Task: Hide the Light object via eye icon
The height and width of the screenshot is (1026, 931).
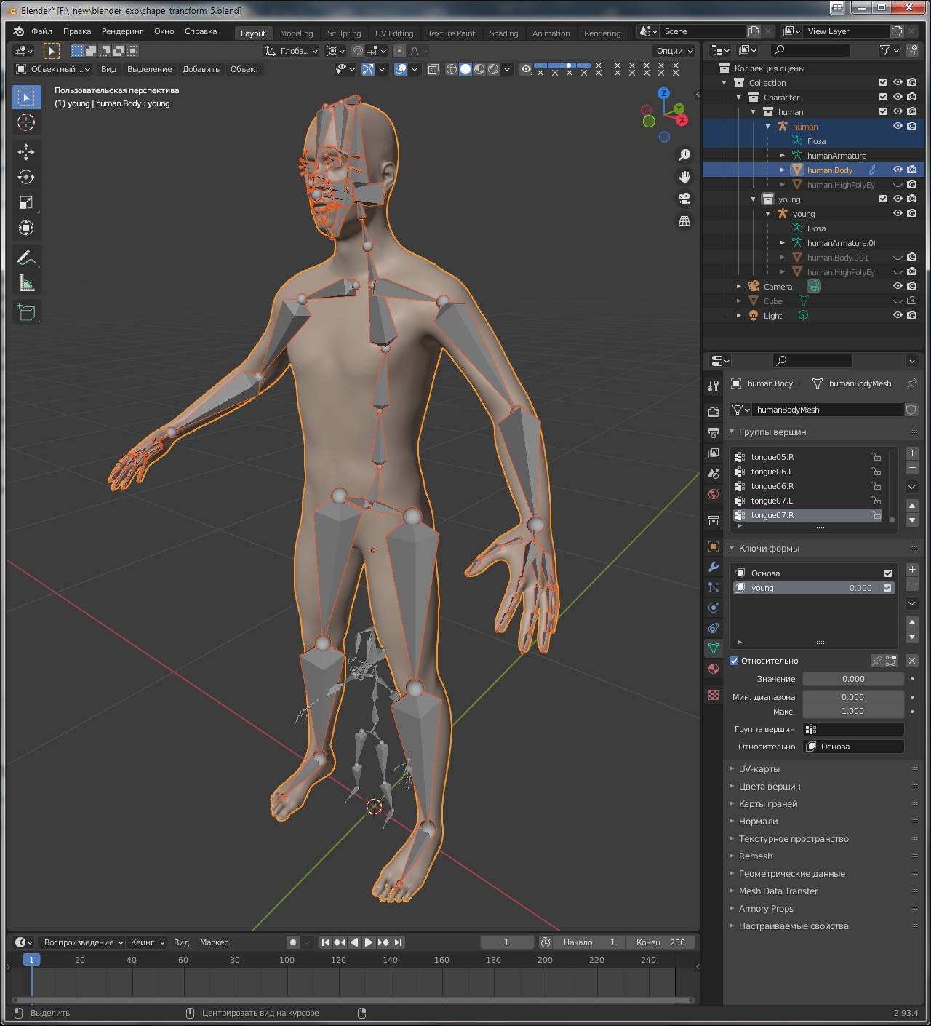Action: (898, 315)
